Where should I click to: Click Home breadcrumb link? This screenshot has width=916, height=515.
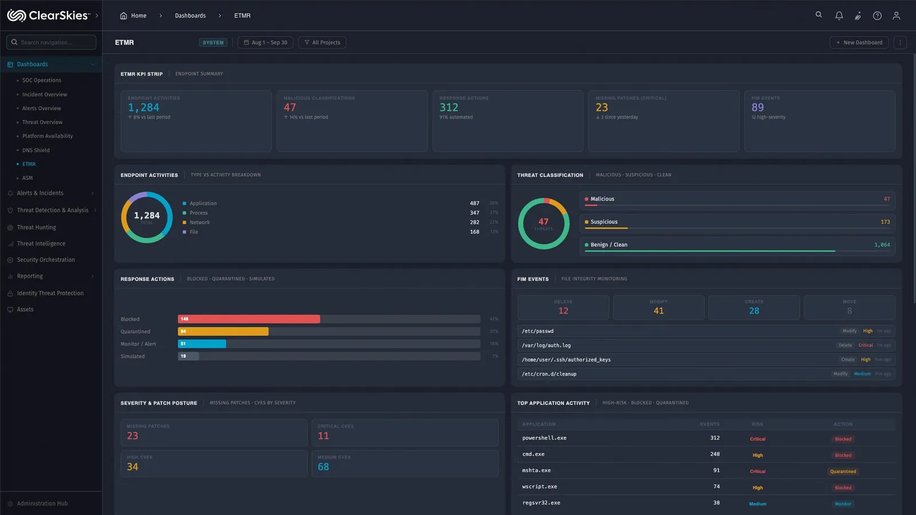pyautogui.click(x=139, y=15)
